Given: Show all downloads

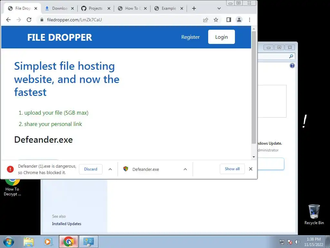Looking at the screenshot, I should (232, 169).
